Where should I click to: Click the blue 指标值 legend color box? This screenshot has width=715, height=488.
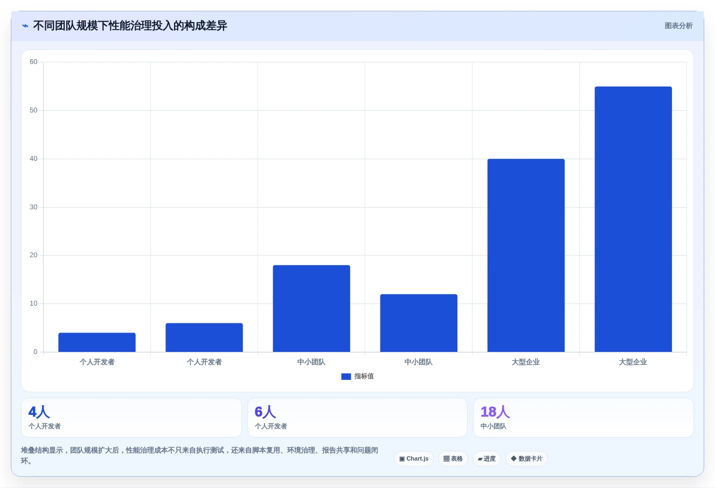pos(346,377)
